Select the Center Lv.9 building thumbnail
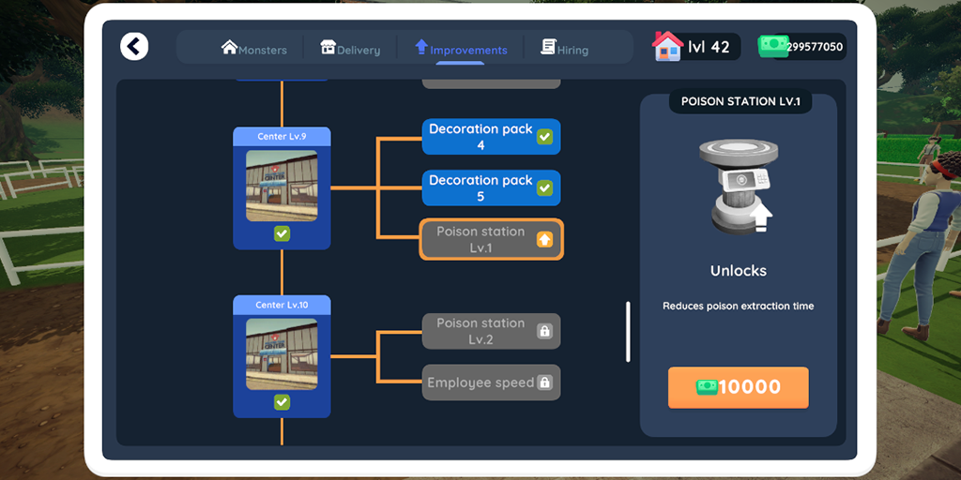961x480 pixels. 282,186
